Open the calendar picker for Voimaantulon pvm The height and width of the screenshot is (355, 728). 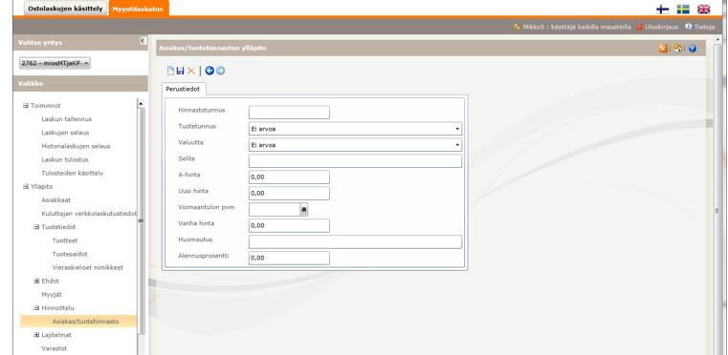pyautogui.click(x=304, y=210)
